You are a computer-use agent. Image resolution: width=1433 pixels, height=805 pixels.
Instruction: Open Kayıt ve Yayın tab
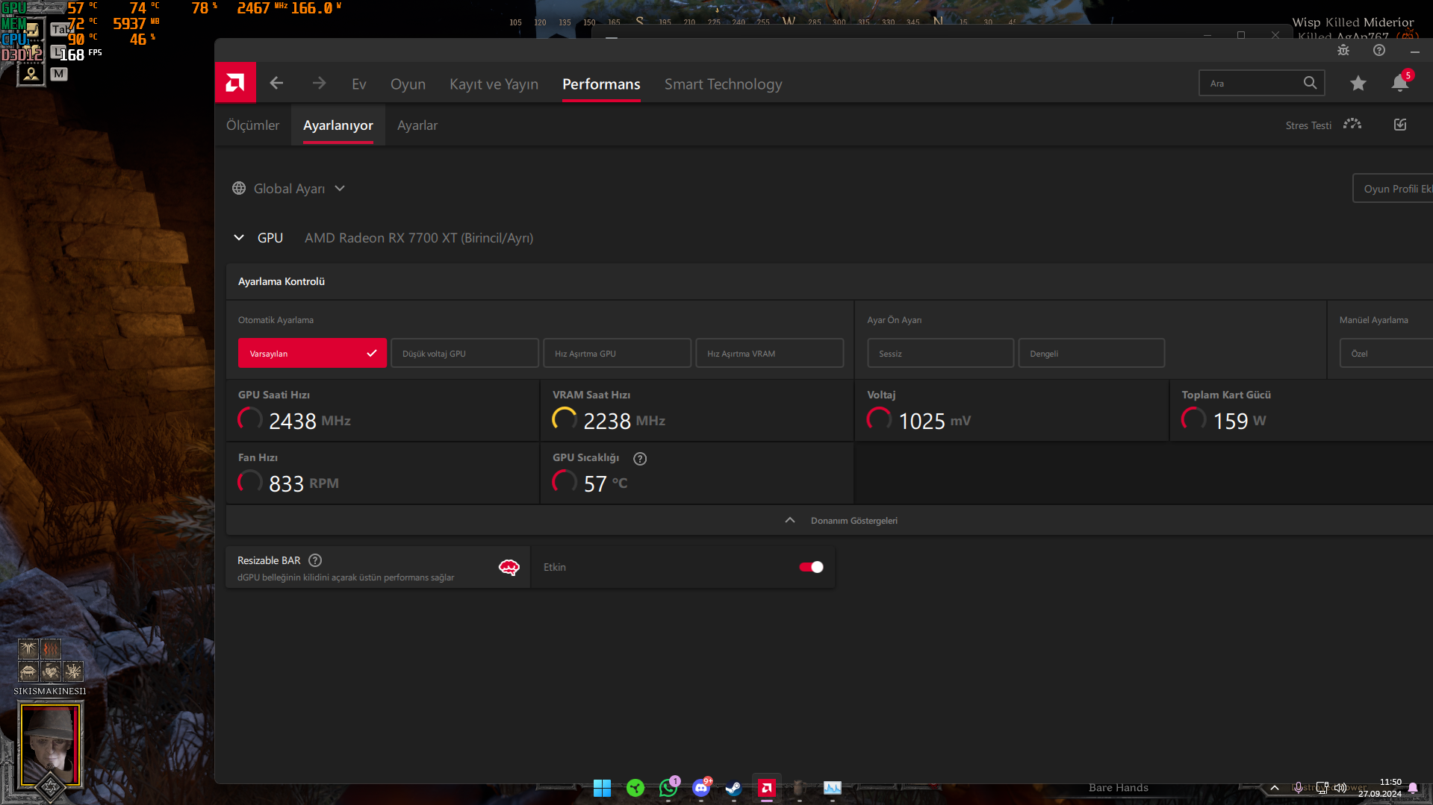click(494, 84)
